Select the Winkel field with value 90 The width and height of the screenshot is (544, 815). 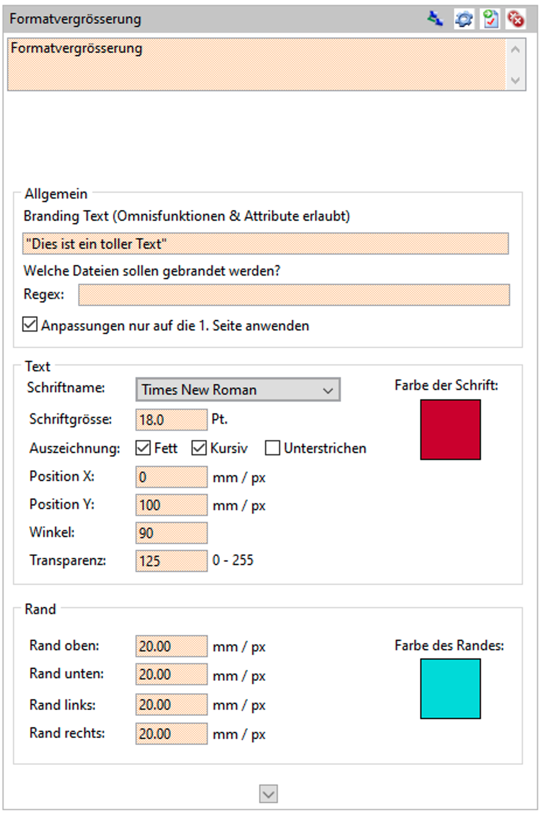pyautogui.click(x=171, y=532)
